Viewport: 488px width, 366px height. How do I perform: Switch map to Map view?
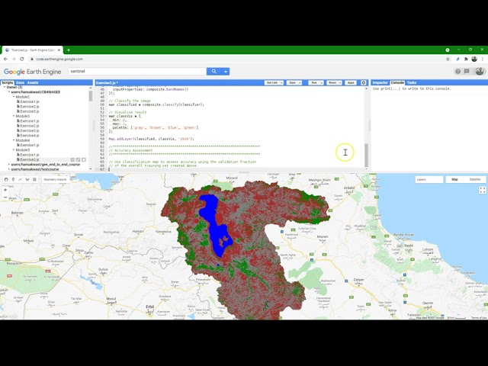pos(454,180)
